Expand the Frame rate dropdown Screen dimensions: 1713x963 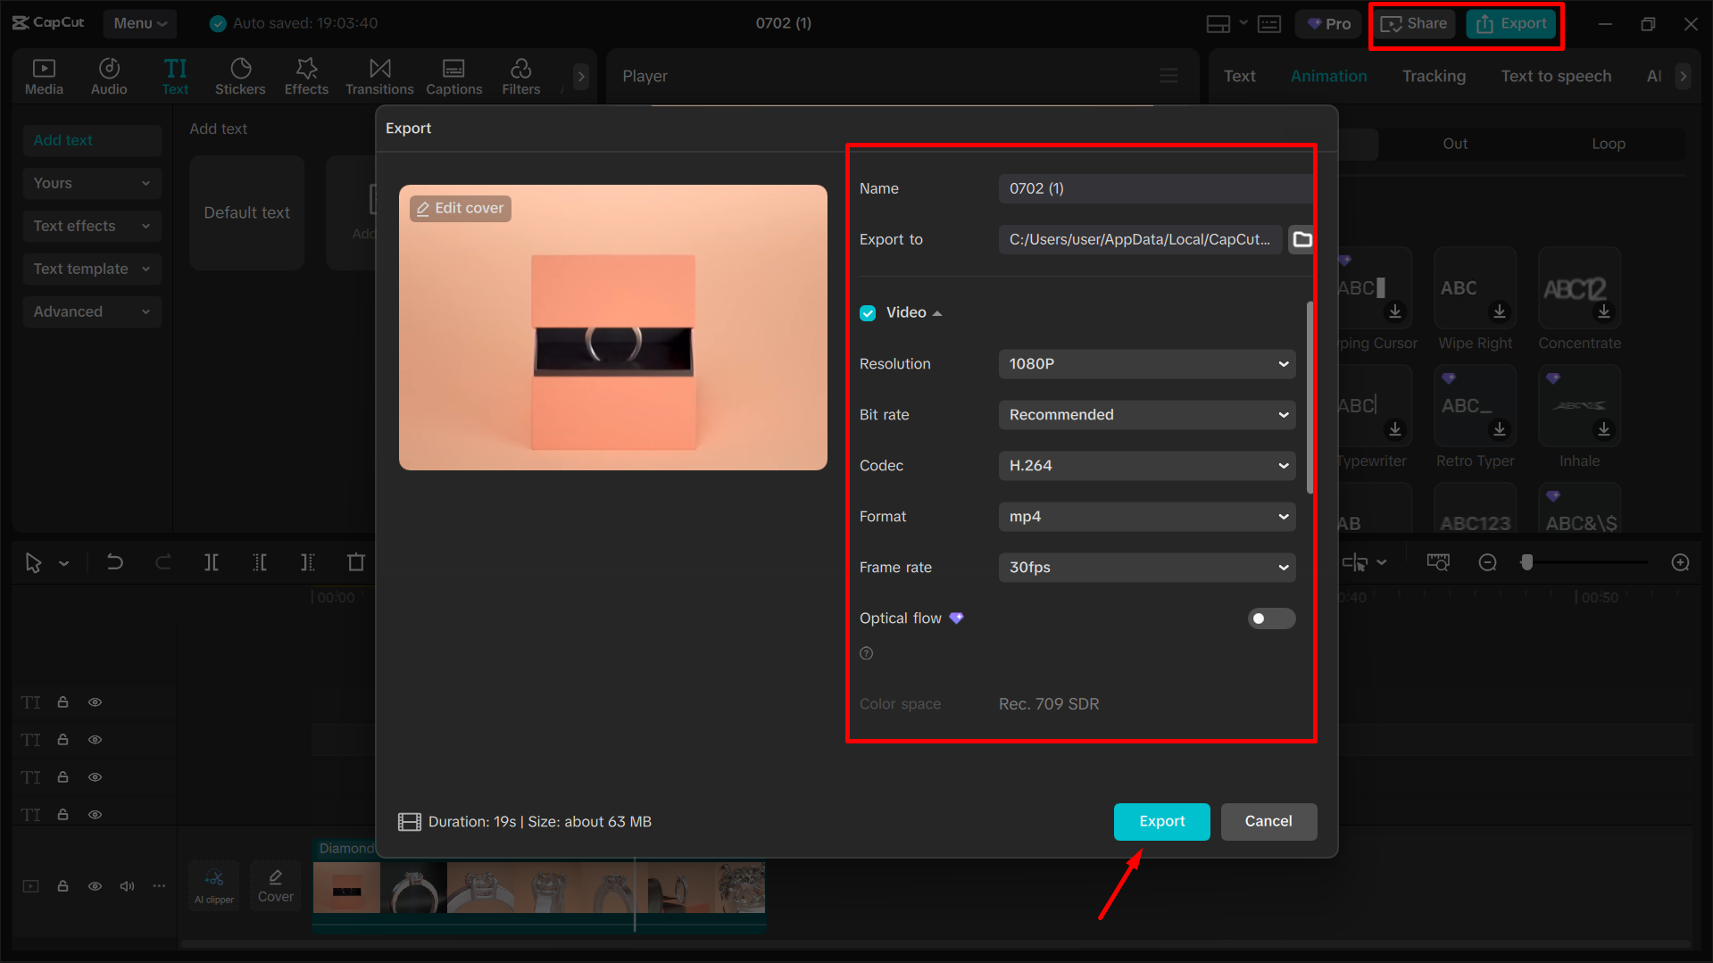coord(1146,567)
